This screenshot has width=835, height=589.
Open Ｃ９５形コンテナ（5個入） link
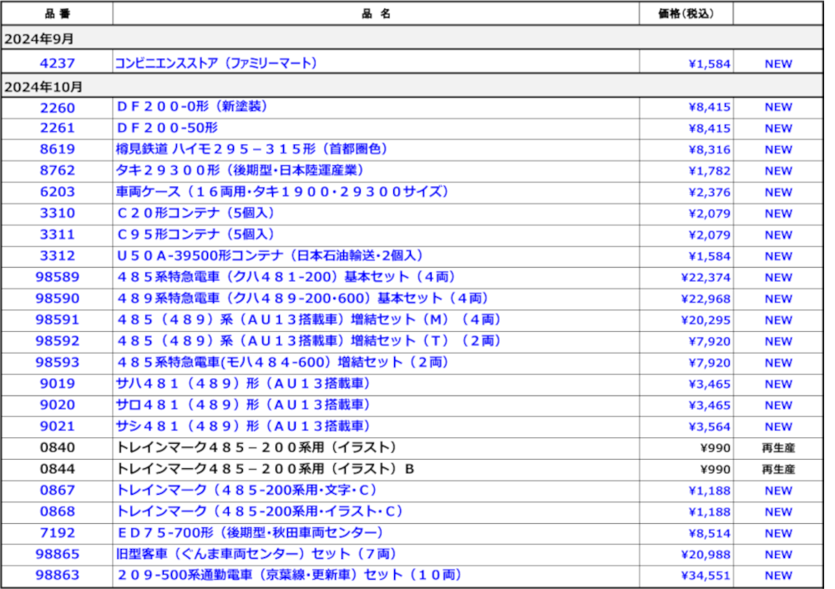click(195, 234)
